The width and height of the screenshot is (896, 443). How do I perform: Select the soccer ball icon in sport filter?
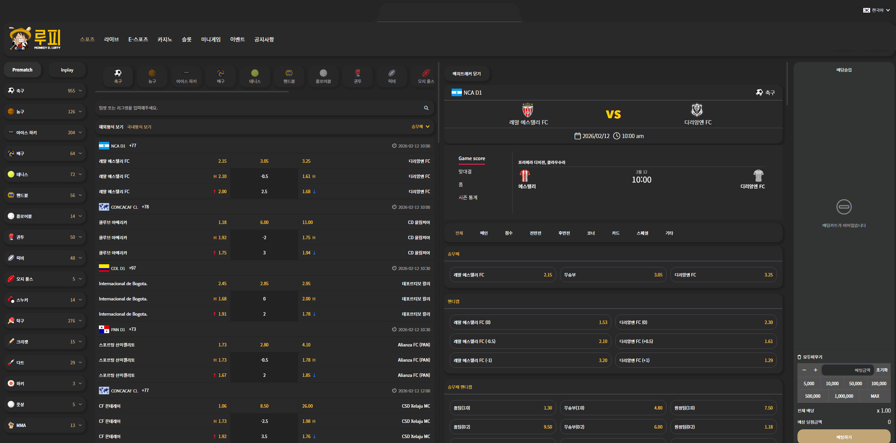click(118, 73)
